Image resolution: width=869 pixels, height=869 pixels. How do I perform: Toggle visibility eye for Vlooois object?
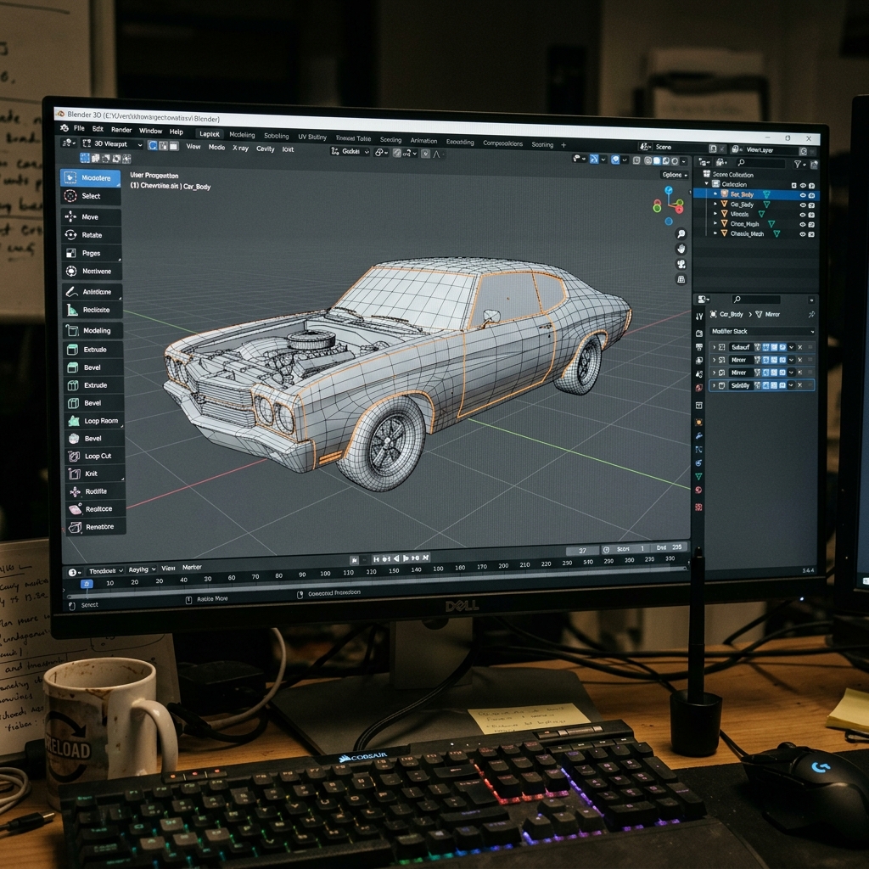(x=802, y=215)
